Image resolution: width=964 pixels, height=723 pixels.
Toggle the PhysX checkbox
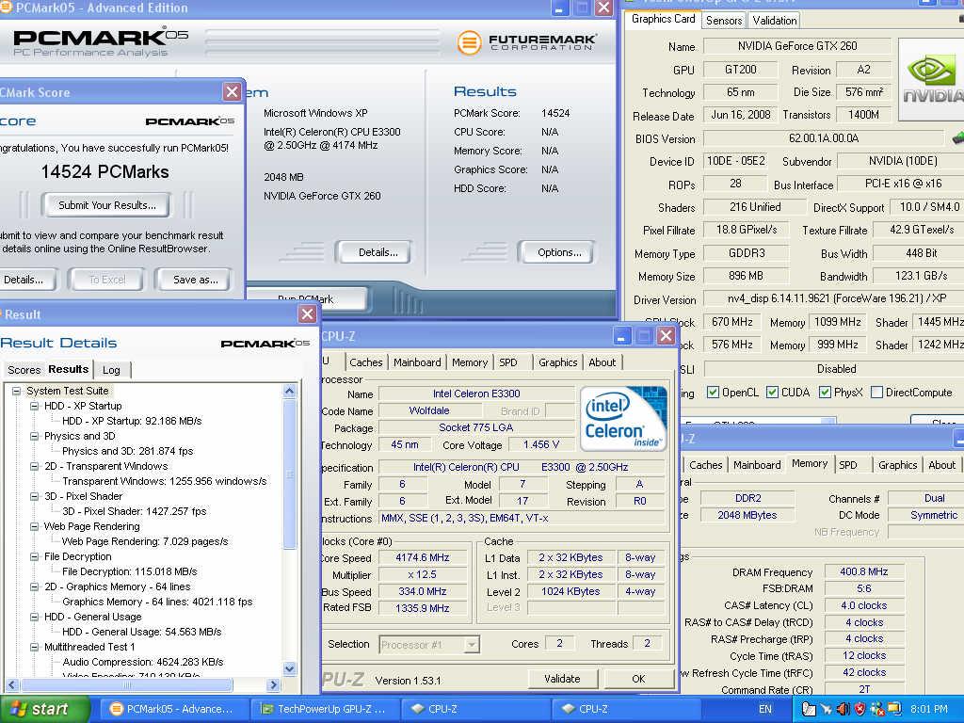825,393
